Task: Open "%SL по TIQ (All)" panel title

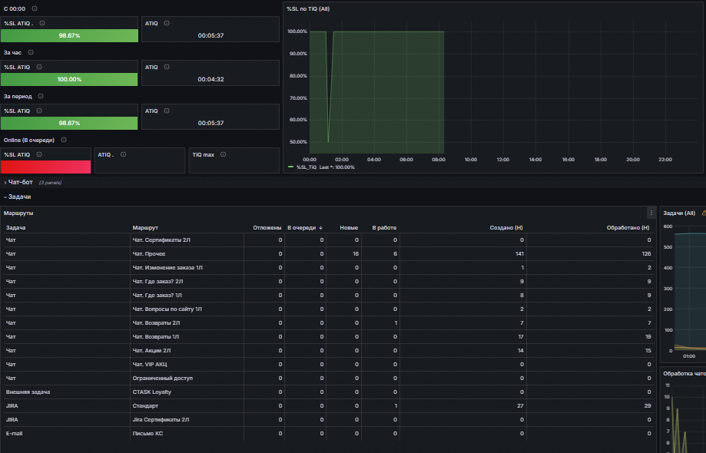Action: click(x=308, y=9)
